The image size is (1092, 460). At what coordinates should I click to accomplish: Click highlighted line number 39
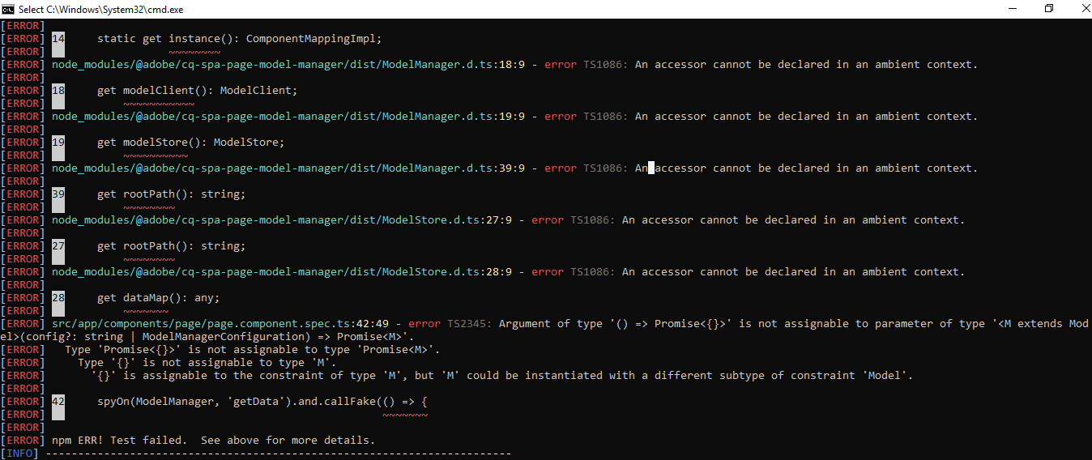58,194
